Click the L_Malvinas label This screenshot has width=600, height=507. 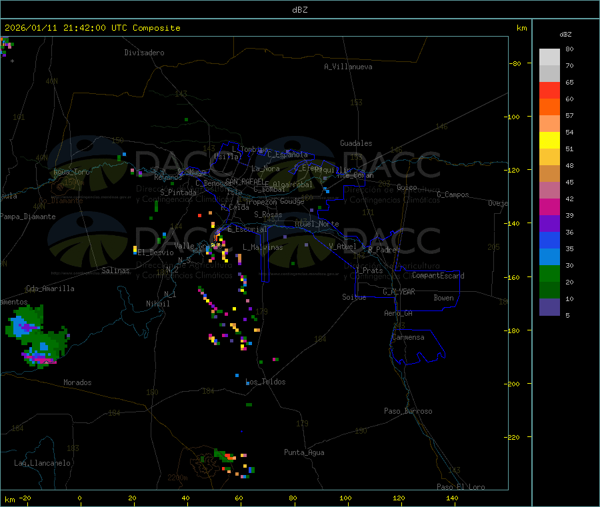coord(263,247)
